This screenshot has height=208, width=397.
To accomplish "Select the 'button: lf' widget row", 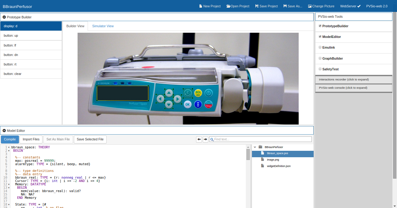I will [31, 45].
